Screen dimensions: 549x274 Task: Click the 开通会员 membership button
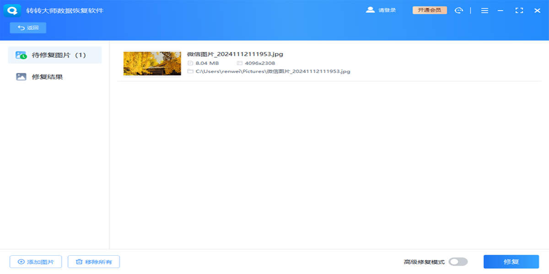click(429, 10)
